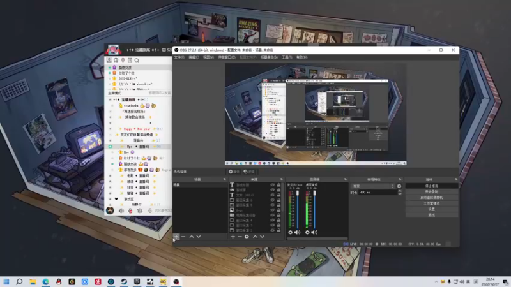Hide the 视频采集设备 source with its eye
This screenshot has height=287, width=511.
point(273,215)
